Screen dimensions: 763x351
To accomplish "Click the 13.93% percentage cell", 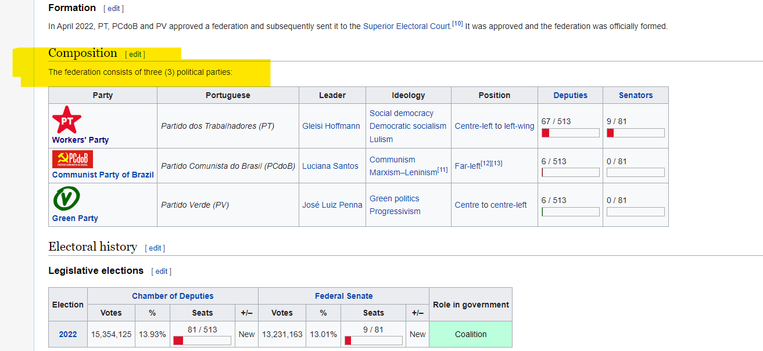I will coord(152,334).
